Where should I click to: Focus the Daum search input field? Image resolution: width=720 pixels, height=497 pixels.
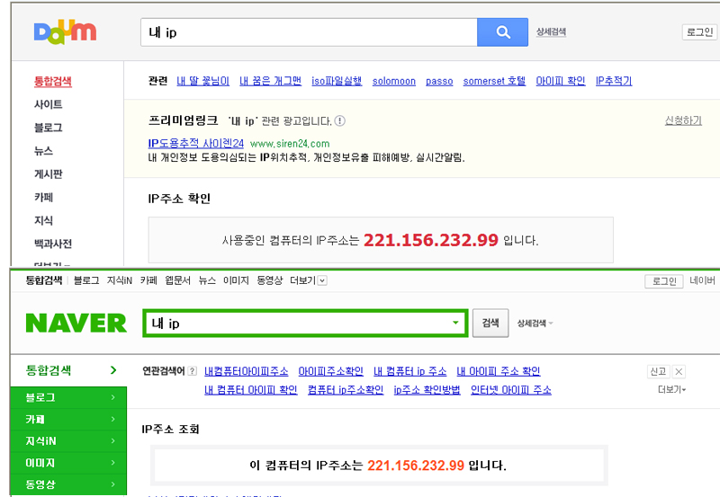coord(309,32)
